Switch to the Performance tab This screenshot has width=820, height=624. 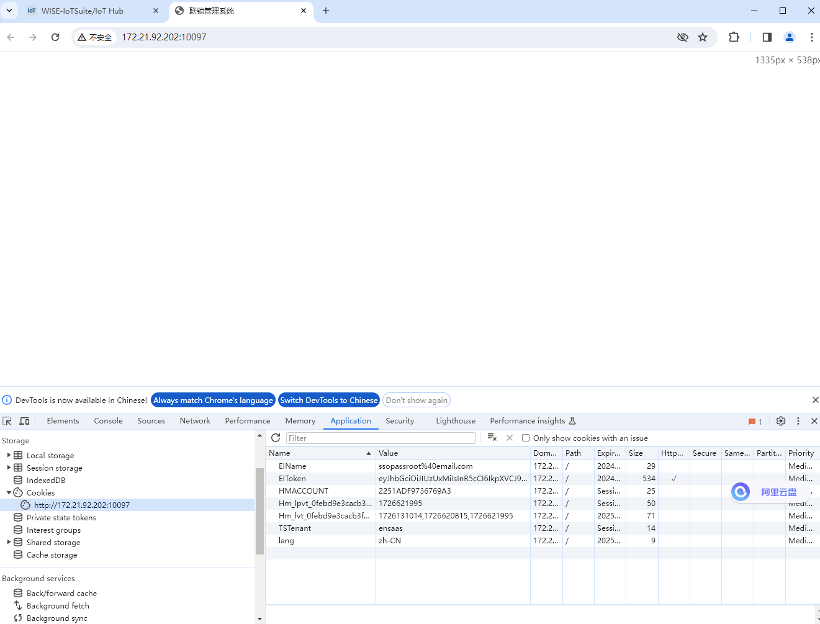(248, 421)
